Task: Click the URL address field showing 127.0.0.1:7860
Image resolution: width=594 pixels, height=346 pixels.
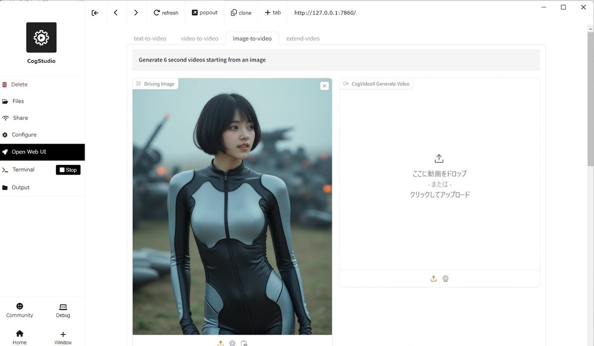Action: (x=325, y=12)
